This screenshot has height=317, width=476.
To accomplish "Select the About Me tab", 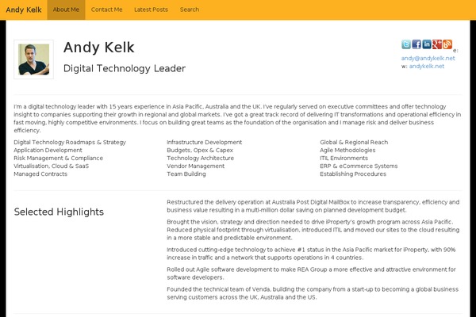I will [x=66, y=10].
